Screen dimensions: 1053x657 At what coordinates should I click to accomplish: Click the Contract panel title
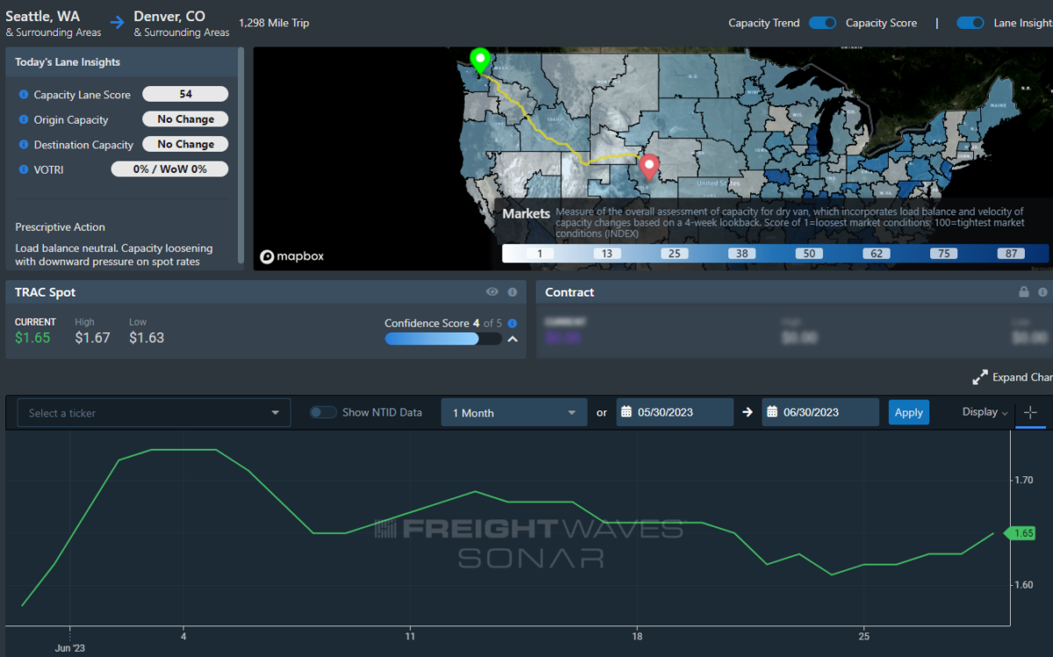569,292
